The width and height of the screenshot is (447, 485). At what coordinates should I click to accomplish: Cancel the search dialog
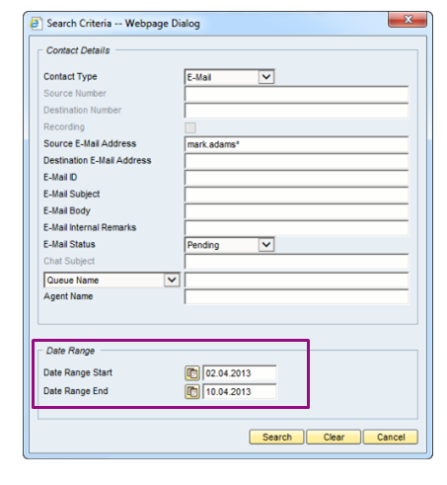391,438
